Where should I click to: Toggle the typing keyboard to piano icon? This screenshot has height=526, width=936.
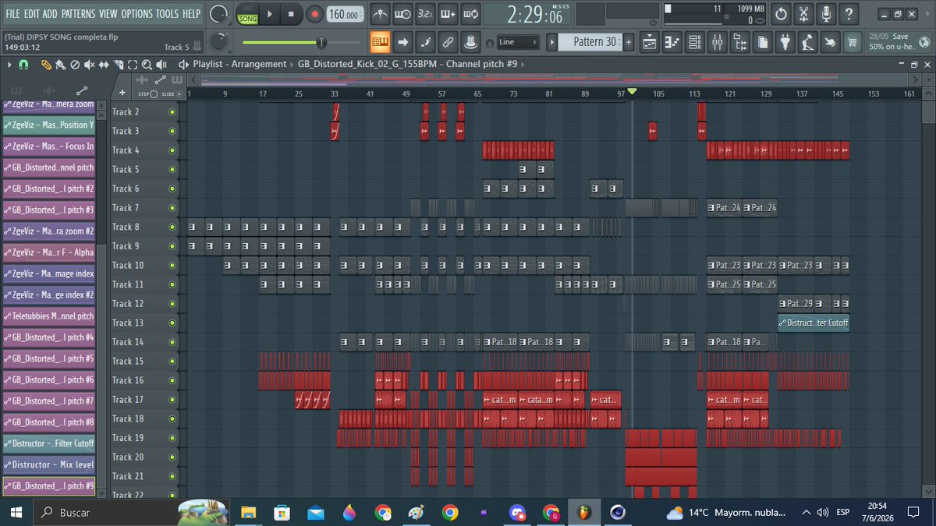click(x=380, y=42)
